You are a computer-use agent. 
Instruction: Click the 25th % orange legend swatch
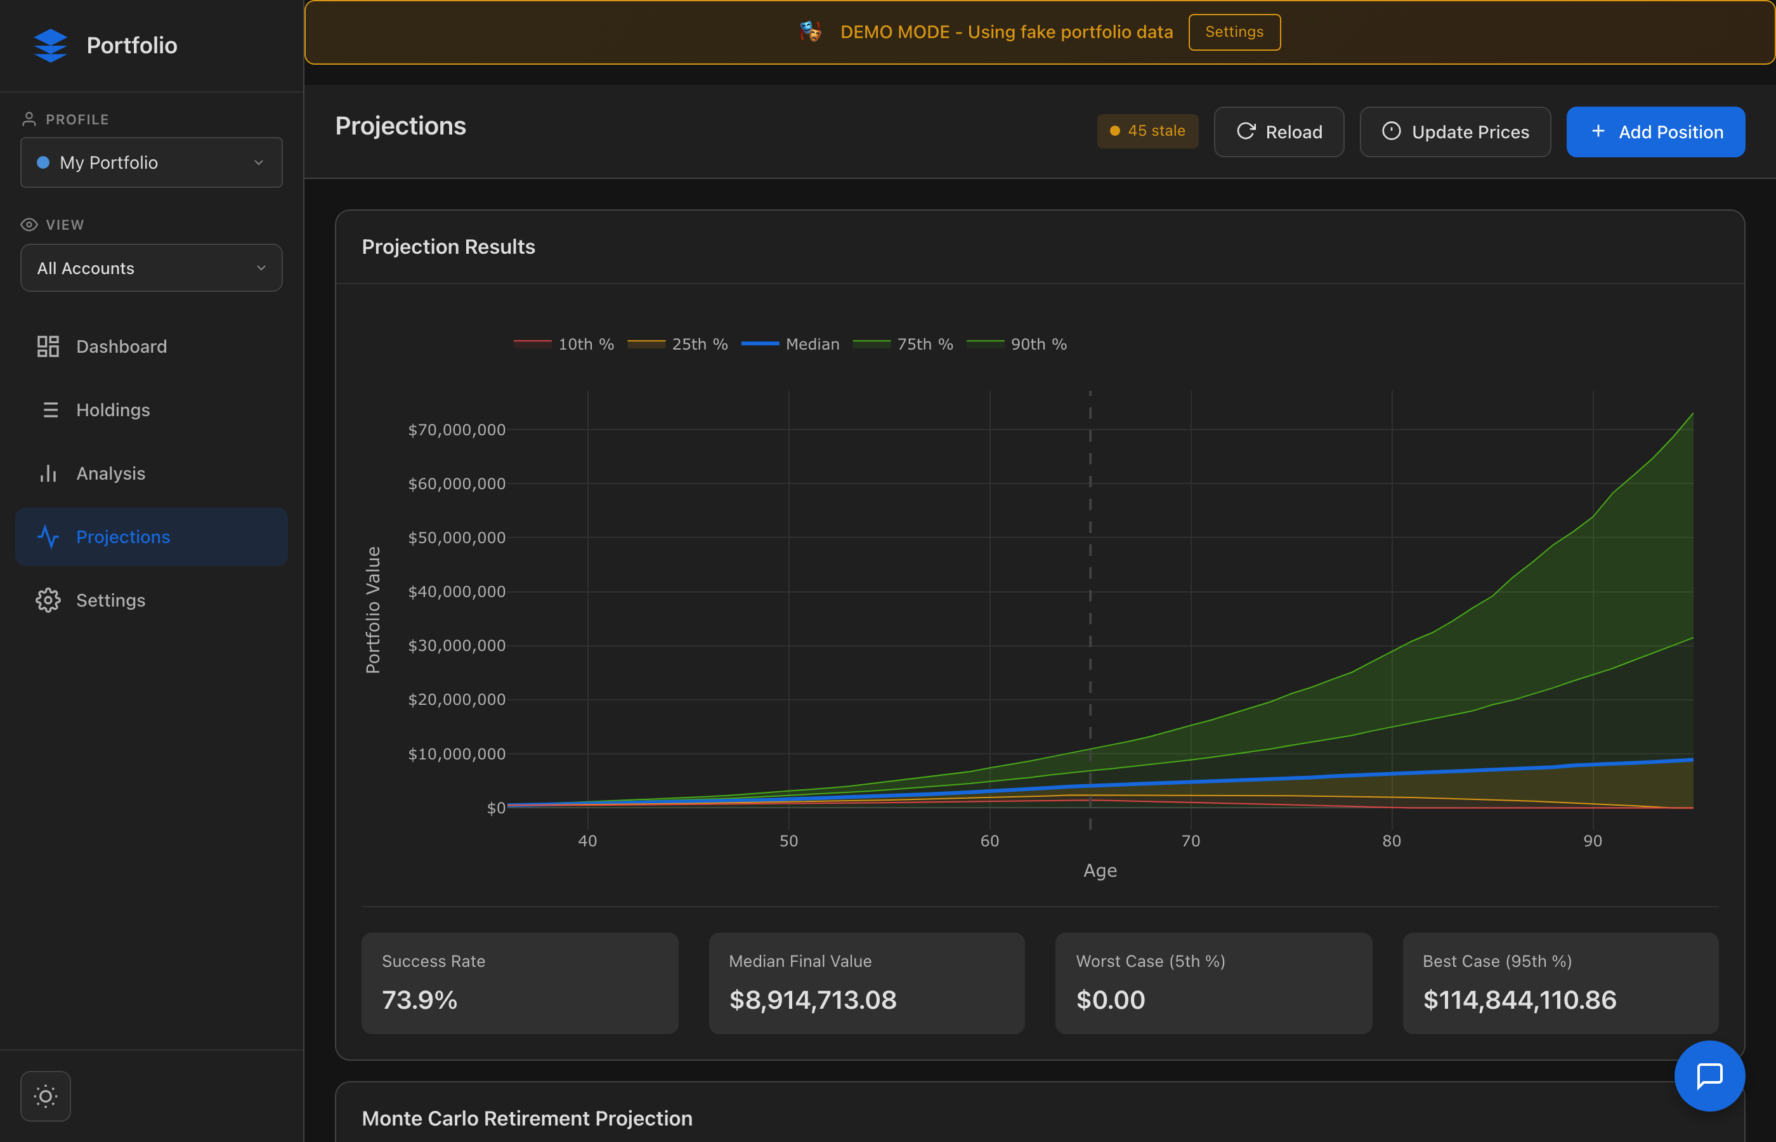coord(646,344)
